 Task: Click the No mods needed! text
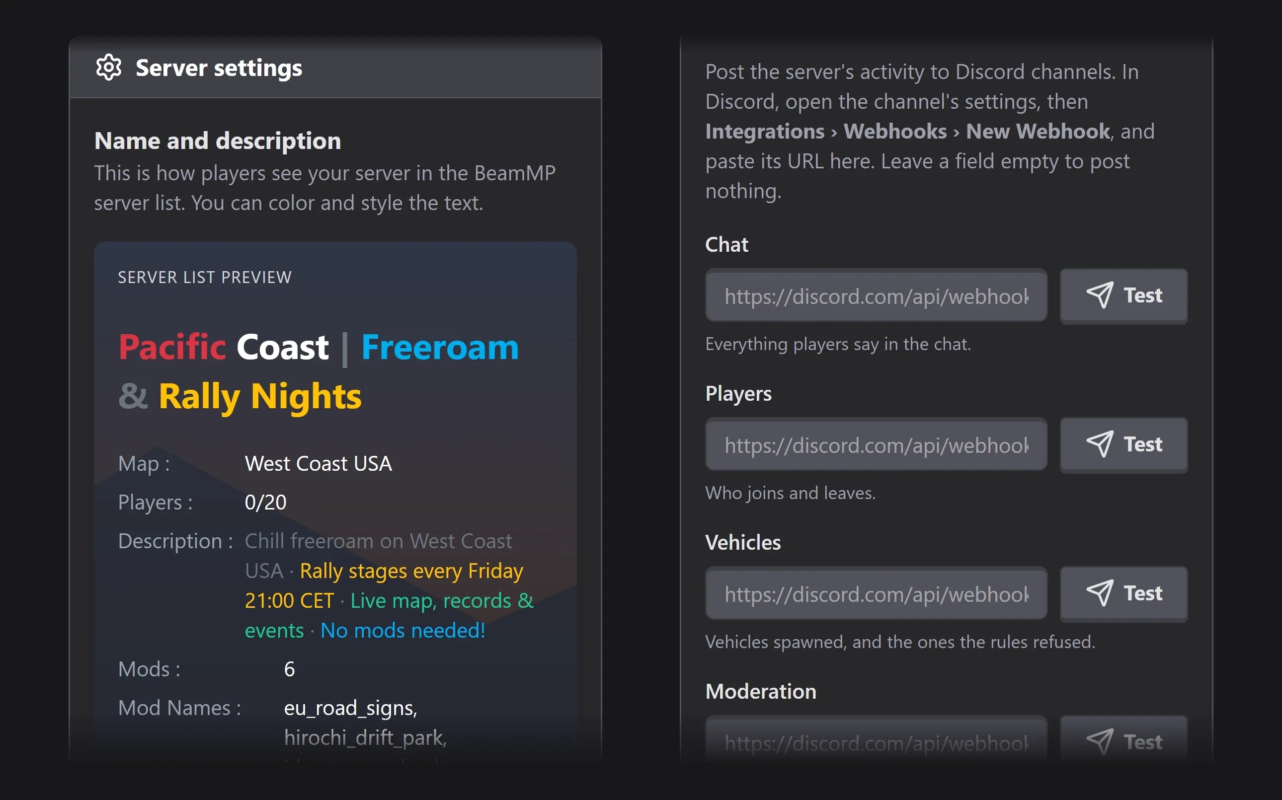[403, 630]
